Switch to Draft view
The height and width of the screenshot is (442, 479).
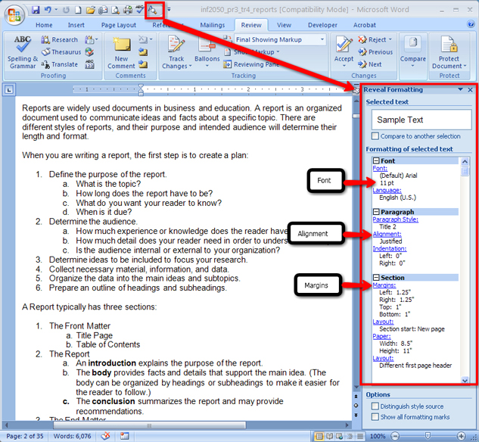pos(360,436)
